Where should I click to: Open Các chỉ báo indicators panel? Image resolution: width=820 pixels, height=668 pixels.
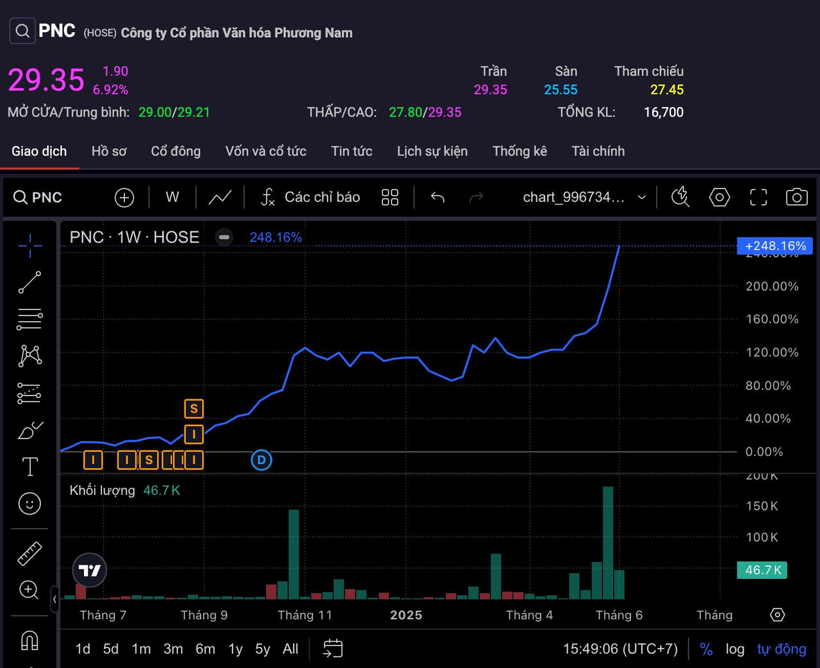pos(311,197)
